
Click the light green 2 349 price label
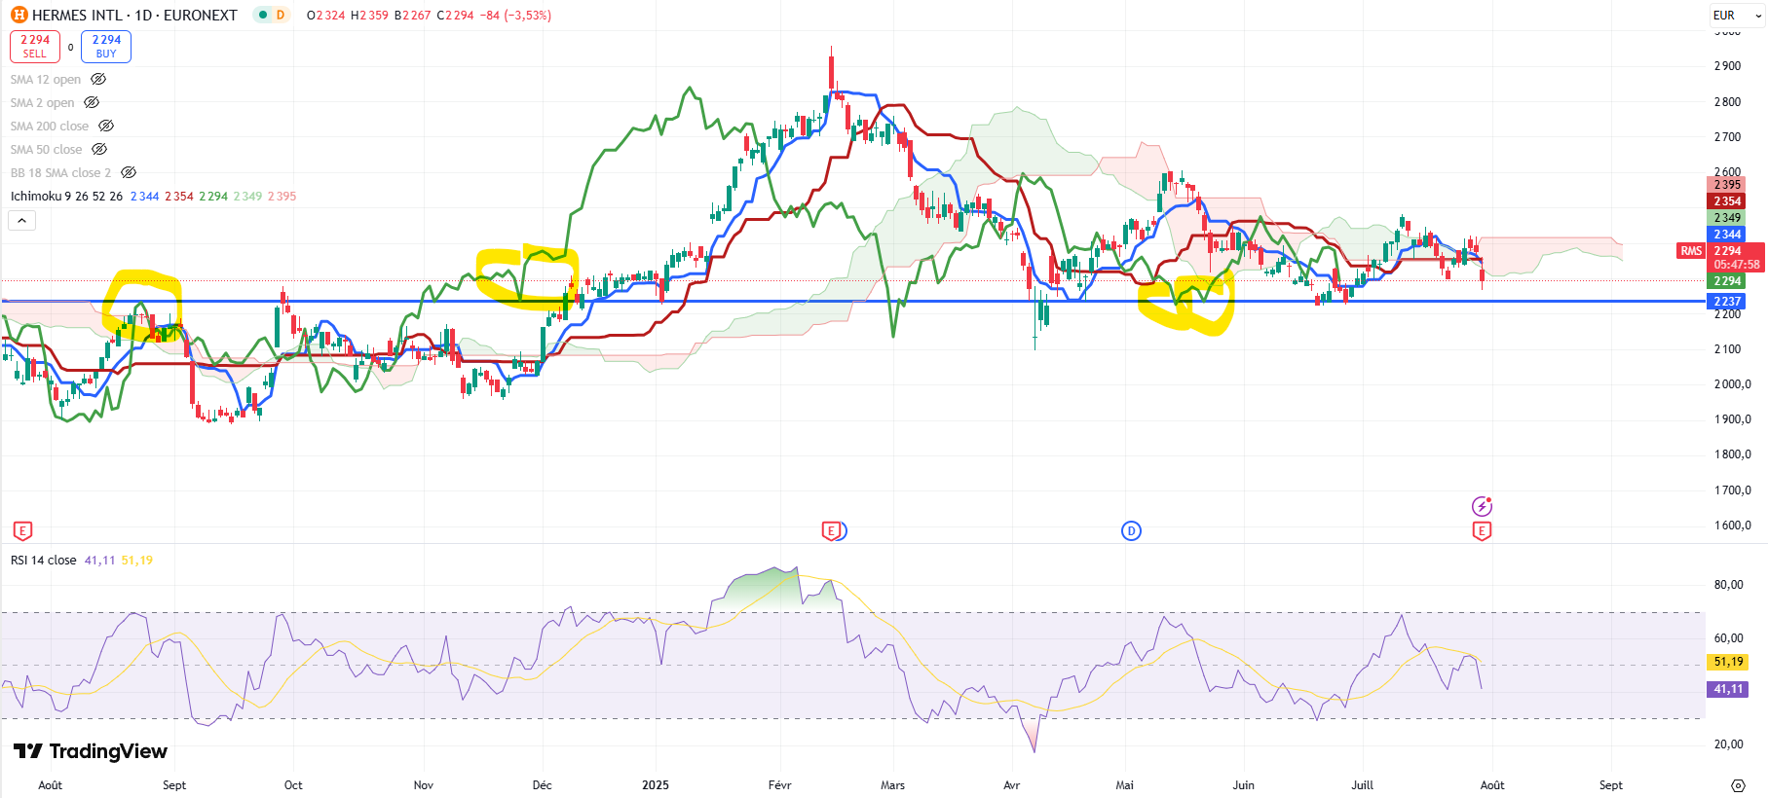tap(1727, 218)
